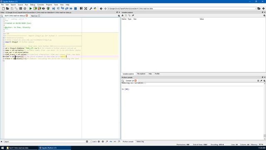Create a new file from toolbar
266x150 pixels.
click(3, 8)
